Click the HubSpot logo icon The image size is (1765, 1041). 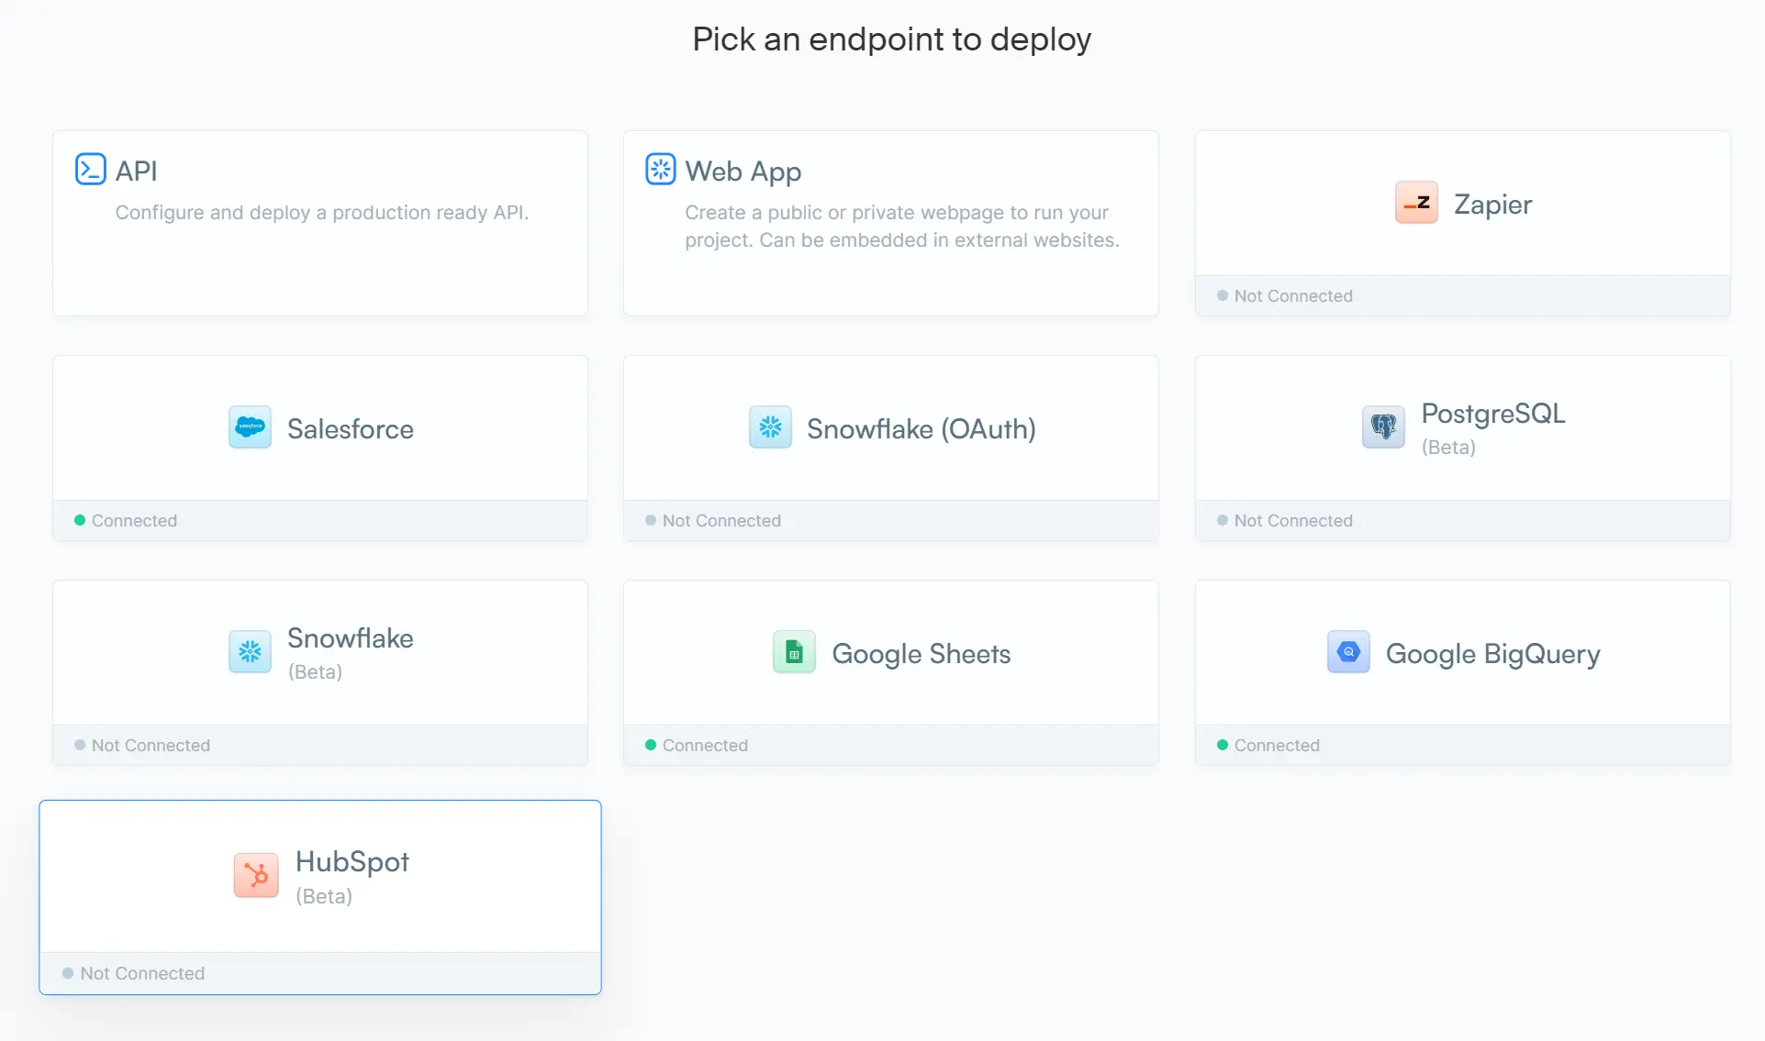click(x=256, y=876)
